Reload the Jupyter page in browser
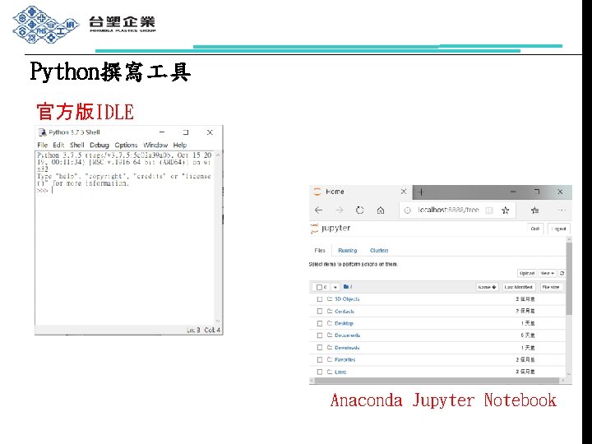Screen dimensions: 592x444 [360, 210]
